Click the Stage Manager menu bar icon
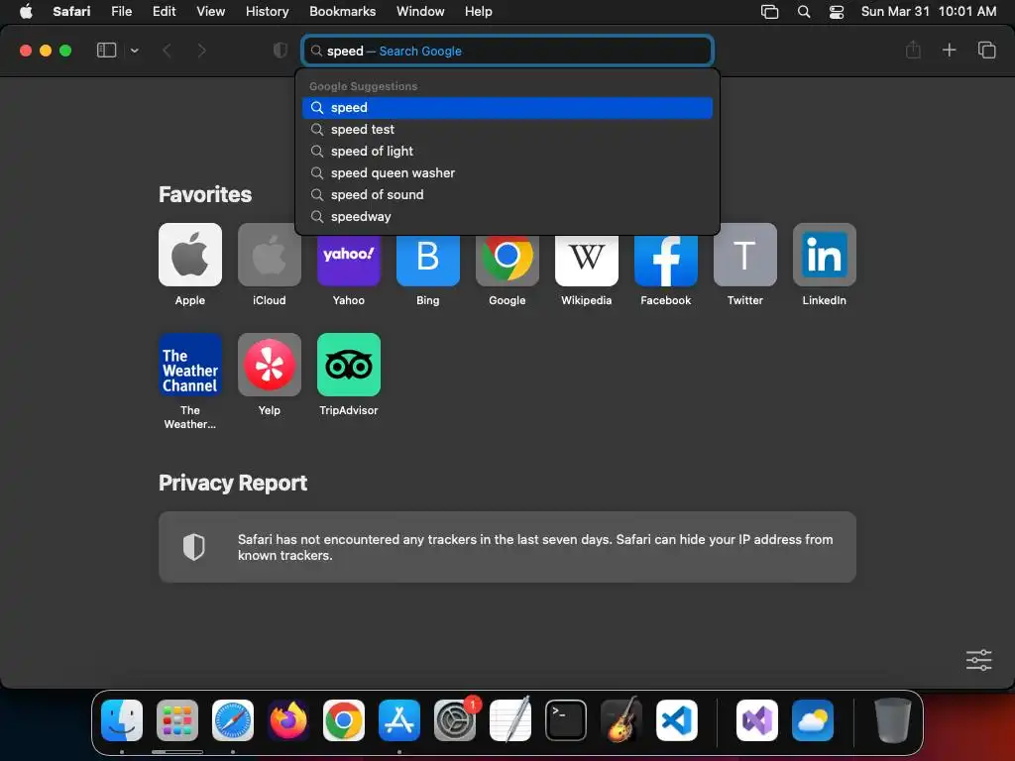The image size is (1015, 761). (x=769, y=12)
